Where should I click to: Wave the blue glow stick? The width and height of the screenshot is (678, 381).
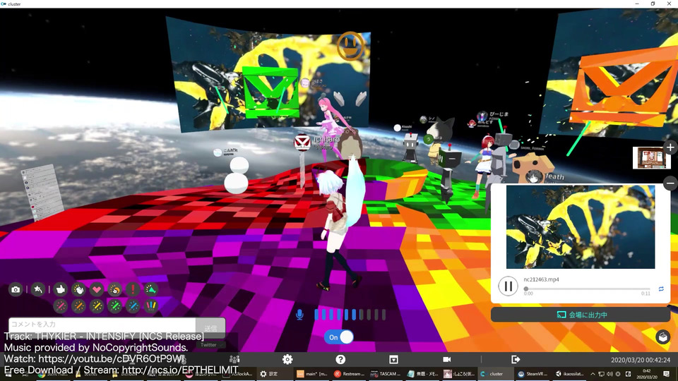point(133,306)
